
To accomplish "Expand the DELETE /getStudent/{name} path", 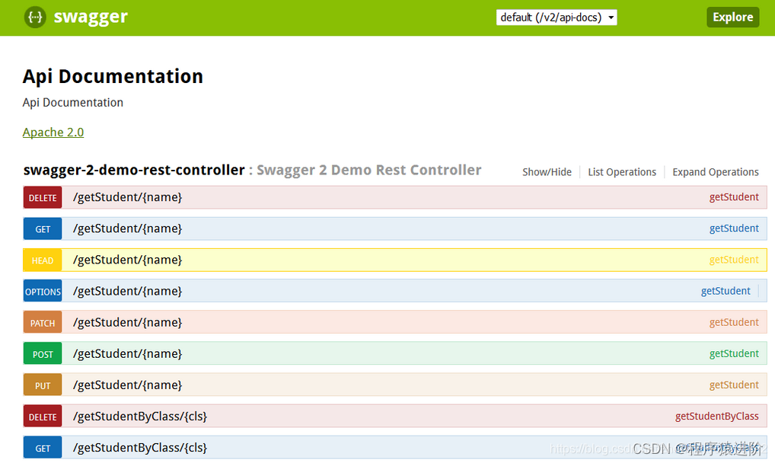I will [128, 197].
